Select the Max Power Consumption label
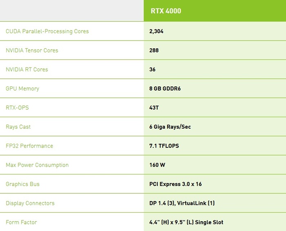This screenshot has height=231, width=286. pos(37,165)
